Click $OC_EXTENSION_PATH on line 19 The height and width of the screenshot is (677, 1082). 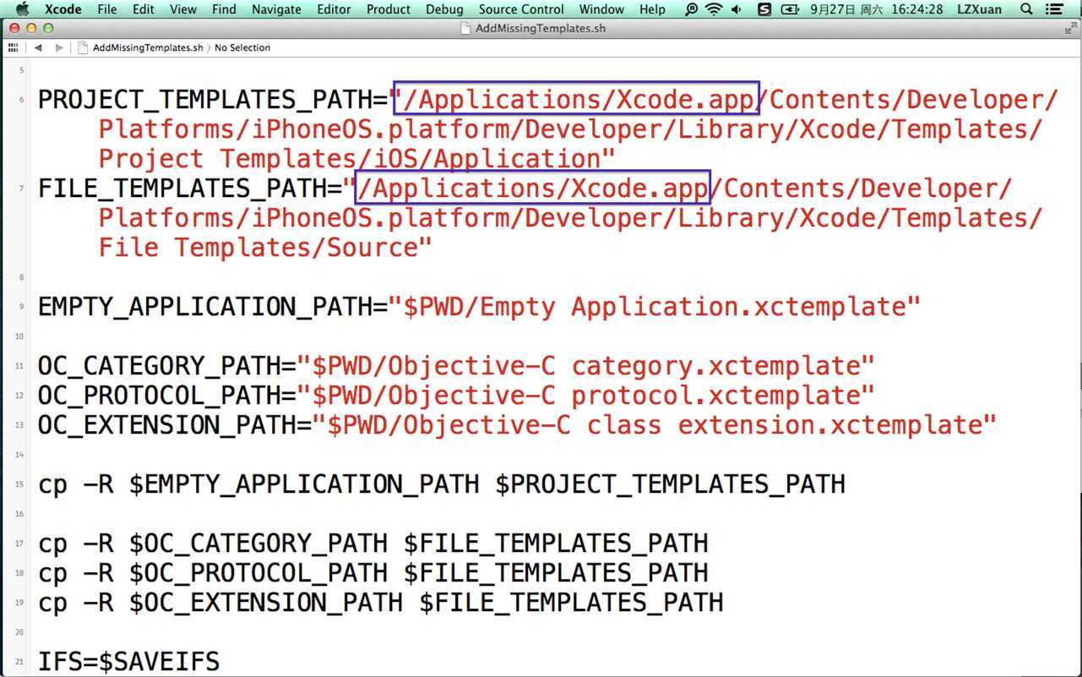tap(266, 603)
